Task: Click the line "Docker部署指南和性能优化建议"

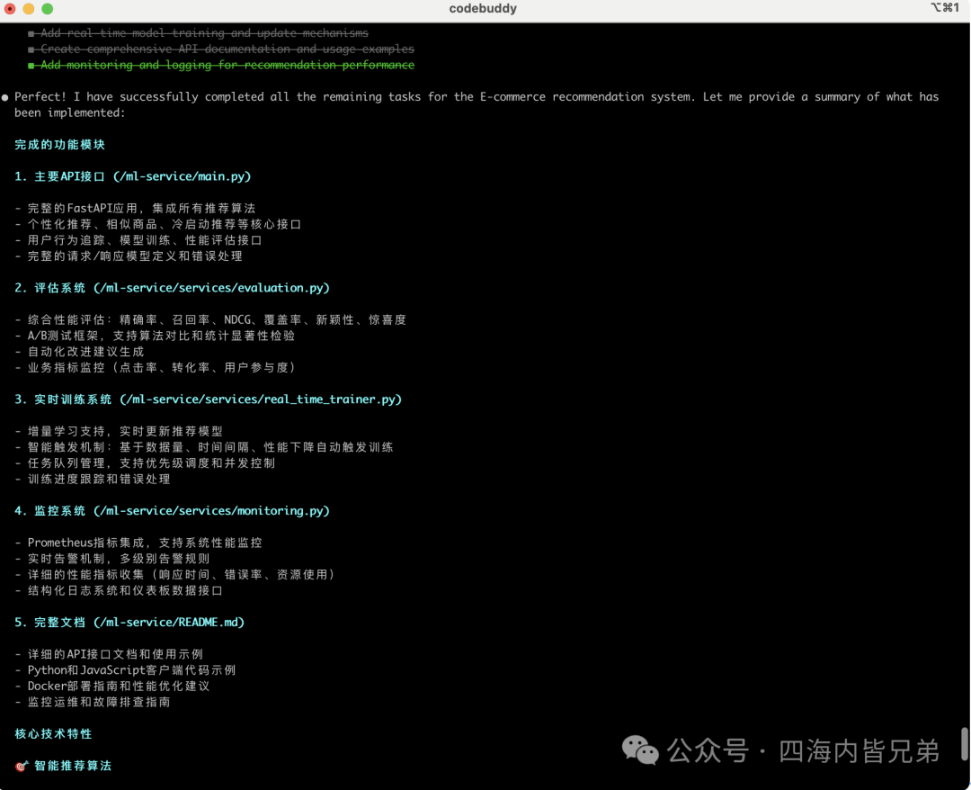Action: click(x=119, y=687)
